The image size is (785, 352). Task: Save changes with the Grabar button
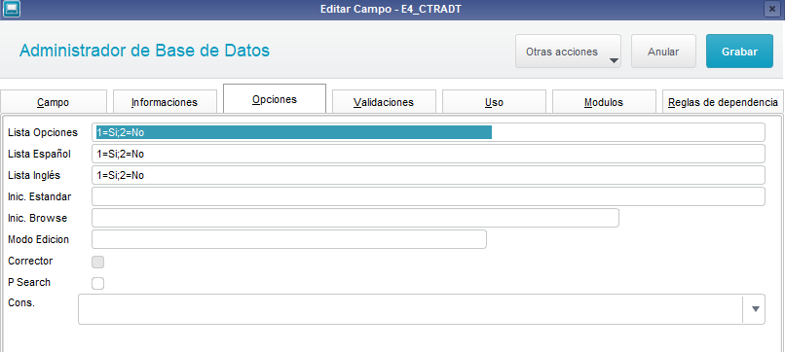[x=739, y=51]
